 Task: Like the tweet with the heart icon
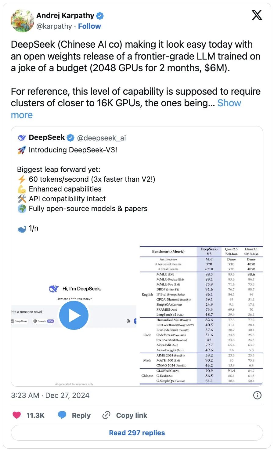(17, 415)
